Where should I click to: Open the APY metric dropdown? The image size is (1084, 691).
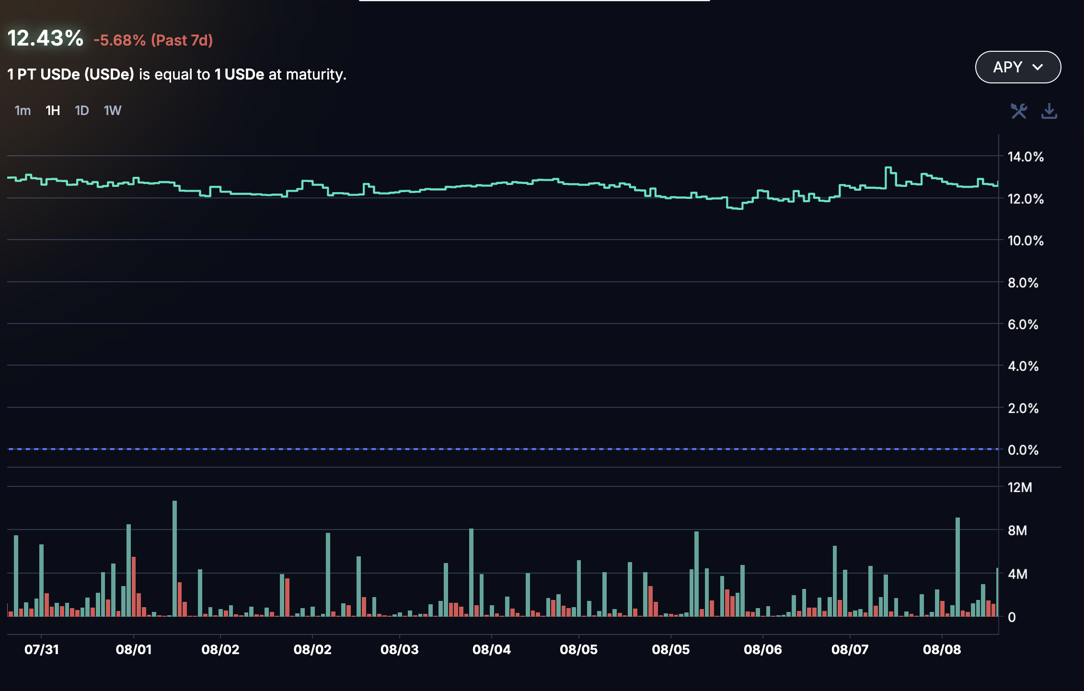tap(1018, 67)
